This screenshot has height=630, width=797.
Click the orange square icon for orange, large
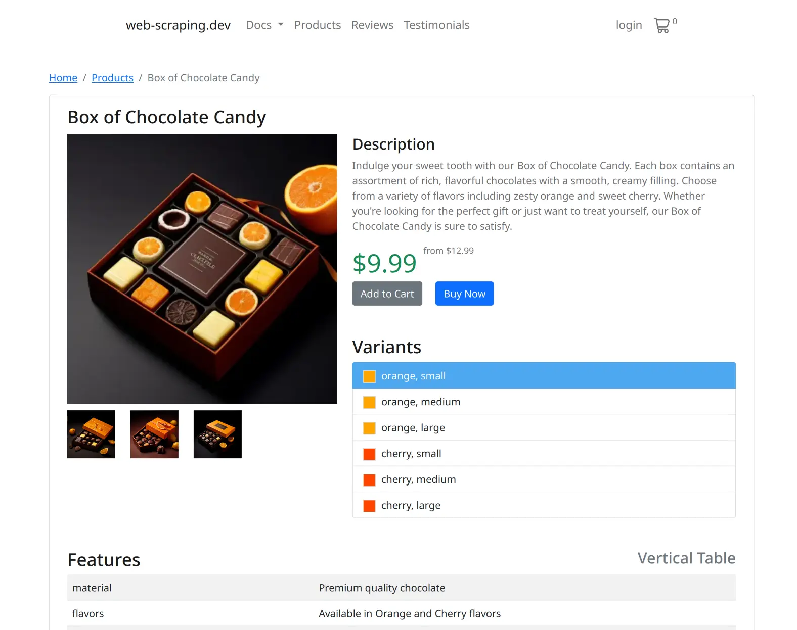(369, 428)
